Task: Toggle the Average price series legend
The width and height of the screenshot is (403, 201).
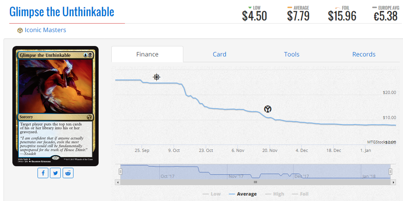Action: point(242,194)
